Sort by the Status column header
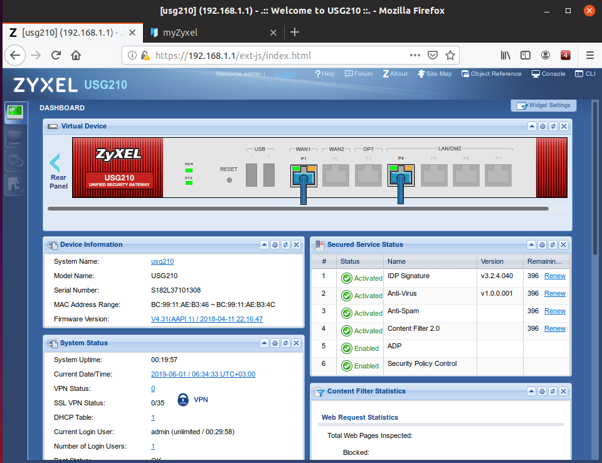602x463 pixels. (360, 261)
